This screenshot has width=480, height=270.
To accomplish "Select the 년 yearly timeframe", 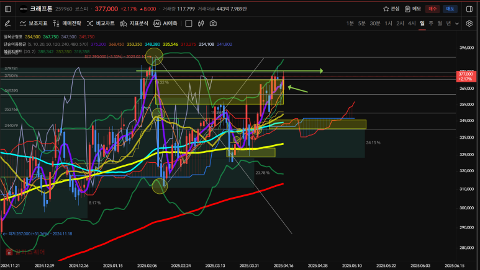I will [448, 23].
